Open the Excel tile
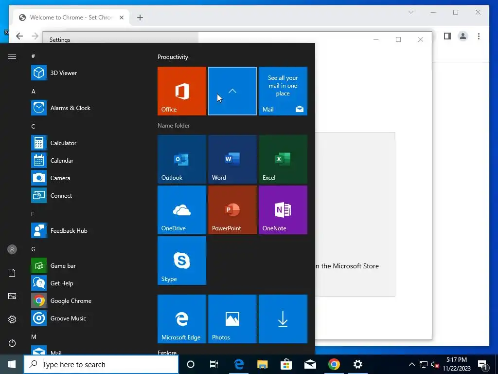This screenshot has width=498, height=374. [283, 159]
